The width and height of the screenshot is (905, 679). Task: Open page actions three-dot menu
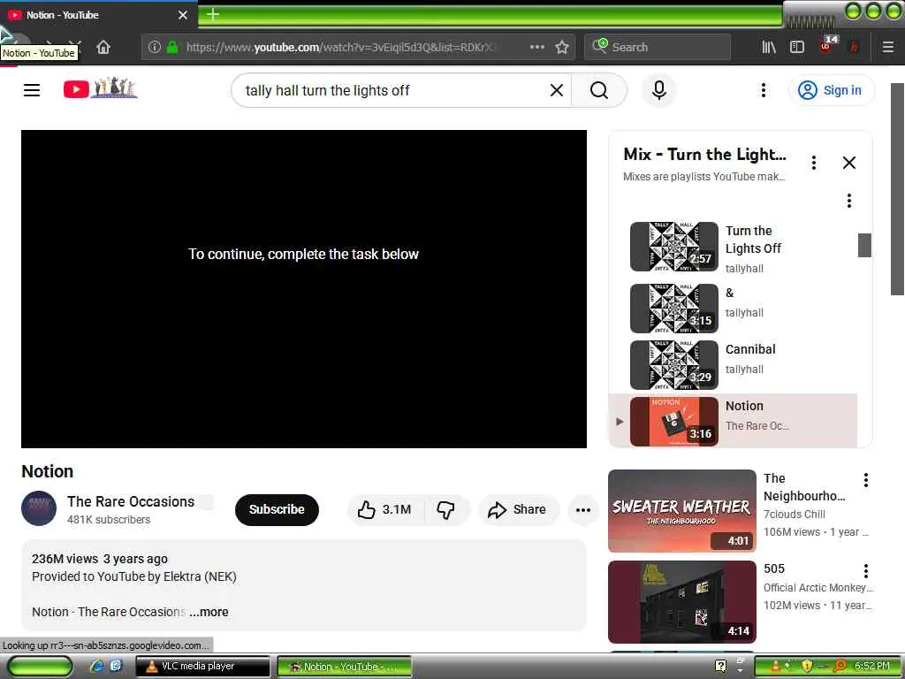pyautogui.click(x=537, y=47)
